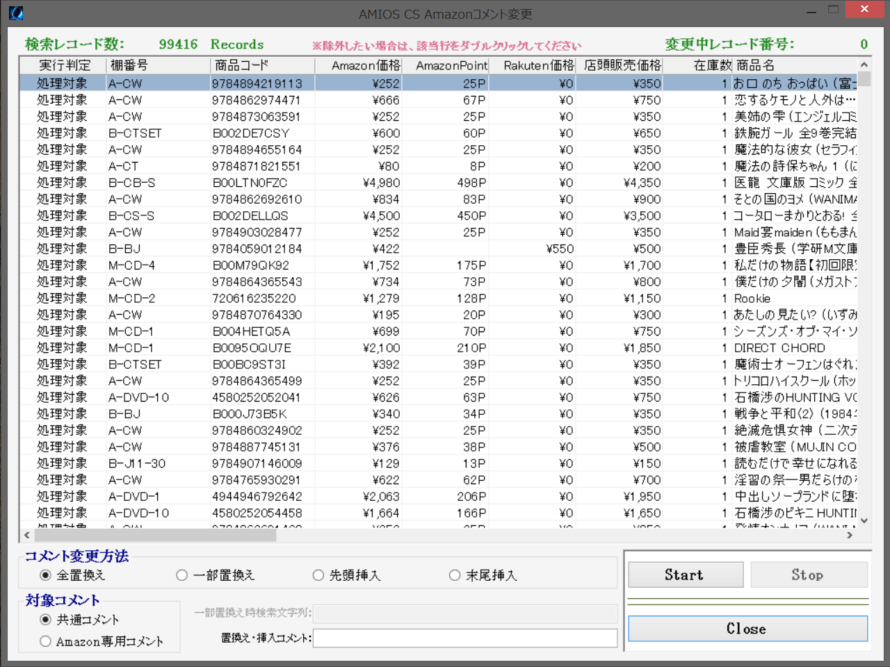Click the scroll down arrow of the table
Screen dimensions: 890x667
click(x=864, y=520)
